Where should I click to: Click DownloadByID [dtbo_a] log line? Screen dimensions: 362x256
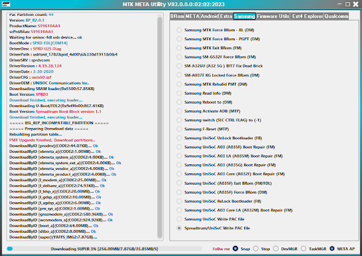pos(53,232)
